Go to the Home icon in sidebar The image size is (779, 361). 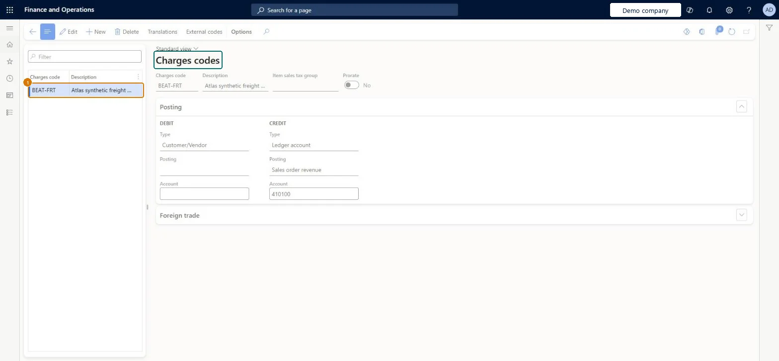coord(9,45)
